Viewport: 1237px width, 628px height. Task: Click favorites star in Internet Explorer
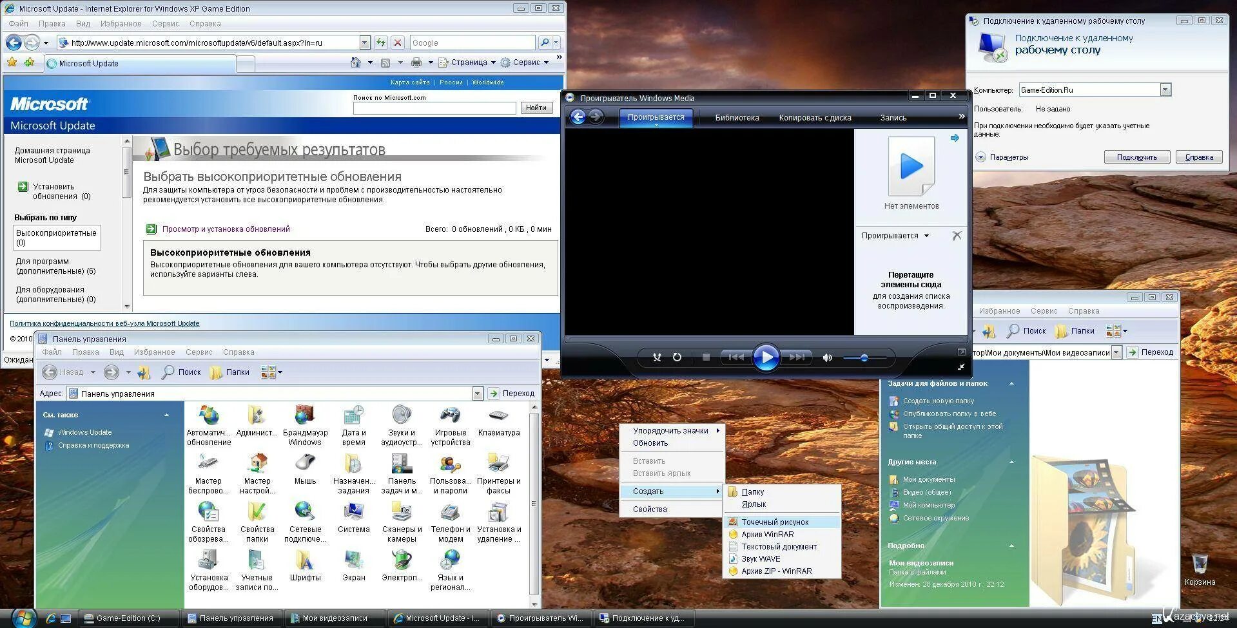coord(12,62)
